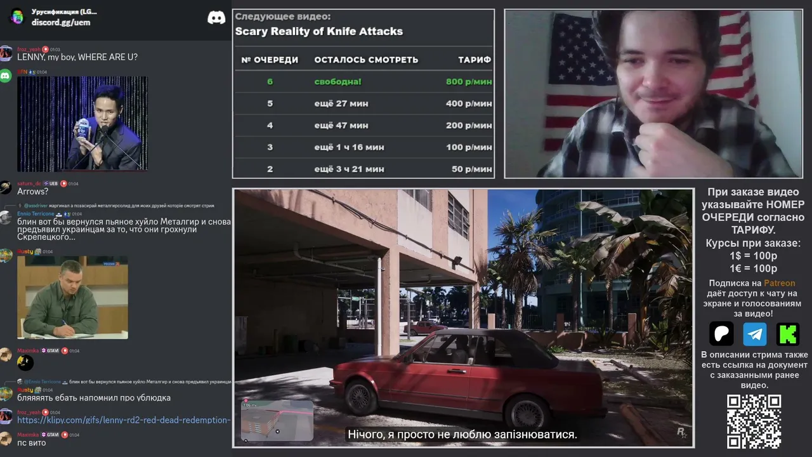Click Maximka's avatar beside the emoji message
The height and width of the screenshot is (457, 812).
click(6, 354)
